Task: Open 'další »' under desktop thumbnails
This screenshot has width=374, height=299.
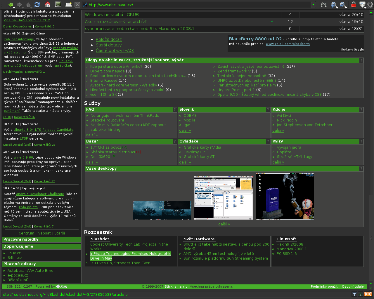Action: (224, 224)
